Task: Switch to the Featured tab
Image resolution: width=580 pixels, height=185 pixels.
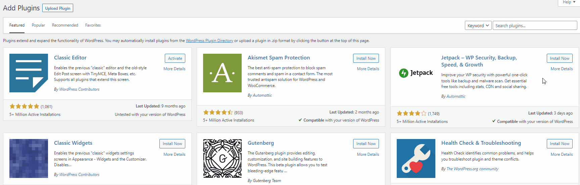Action: [x=17, y=25]
